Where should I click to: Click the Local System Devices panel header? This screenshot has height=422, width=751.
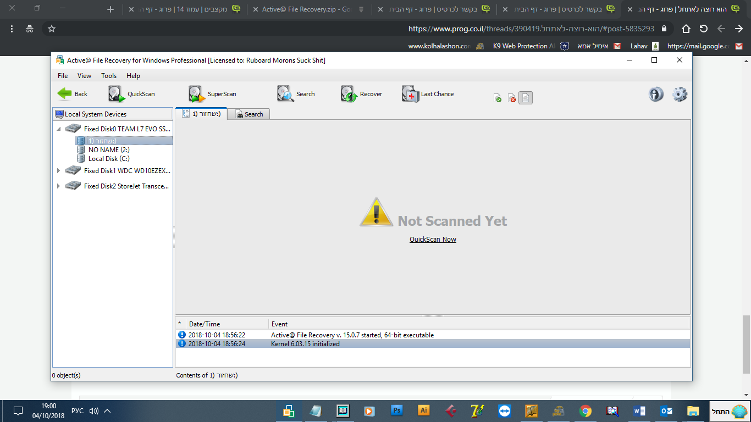113,114
